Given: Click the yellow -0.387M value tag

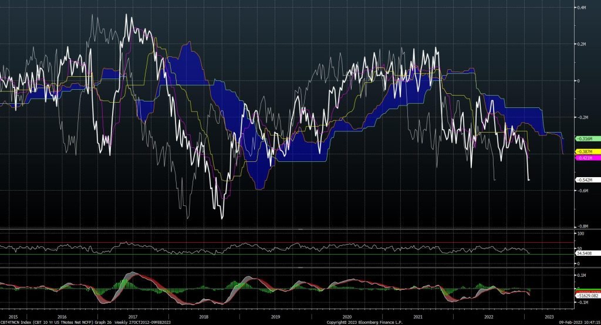Looking at the screenshot, I should (588, 152).
